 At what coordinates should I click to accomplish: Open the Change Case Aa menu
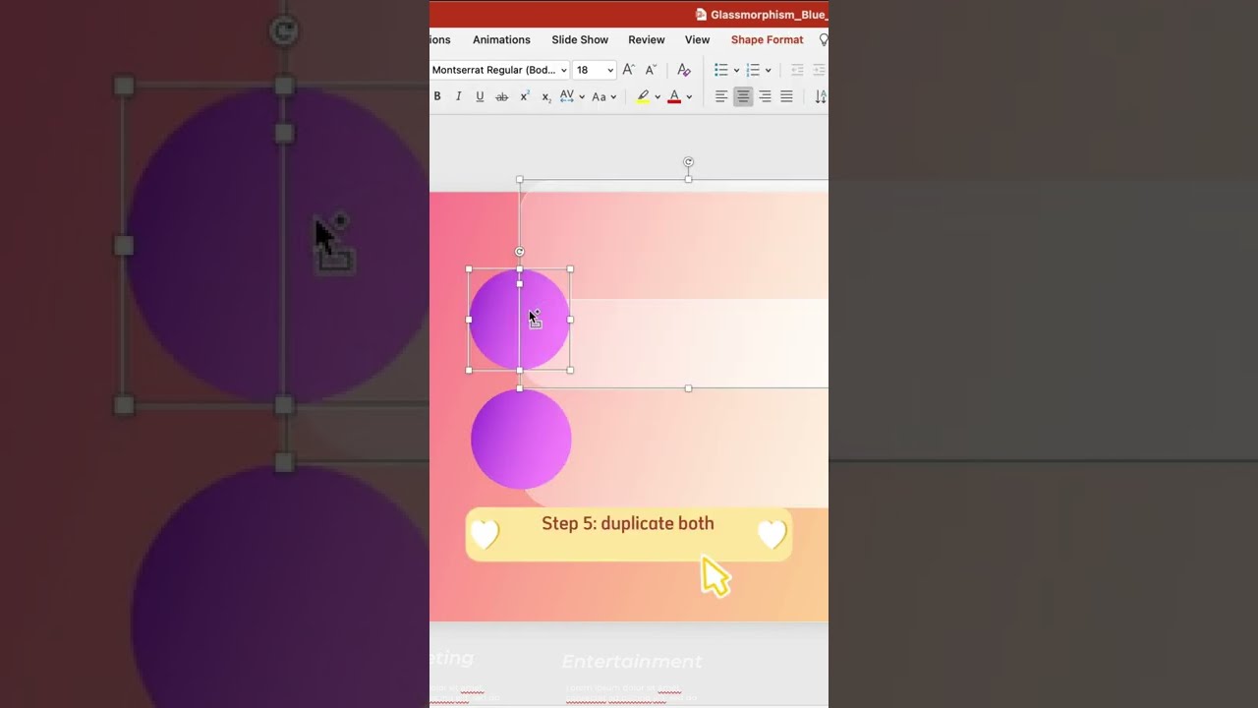coord(599,96)
